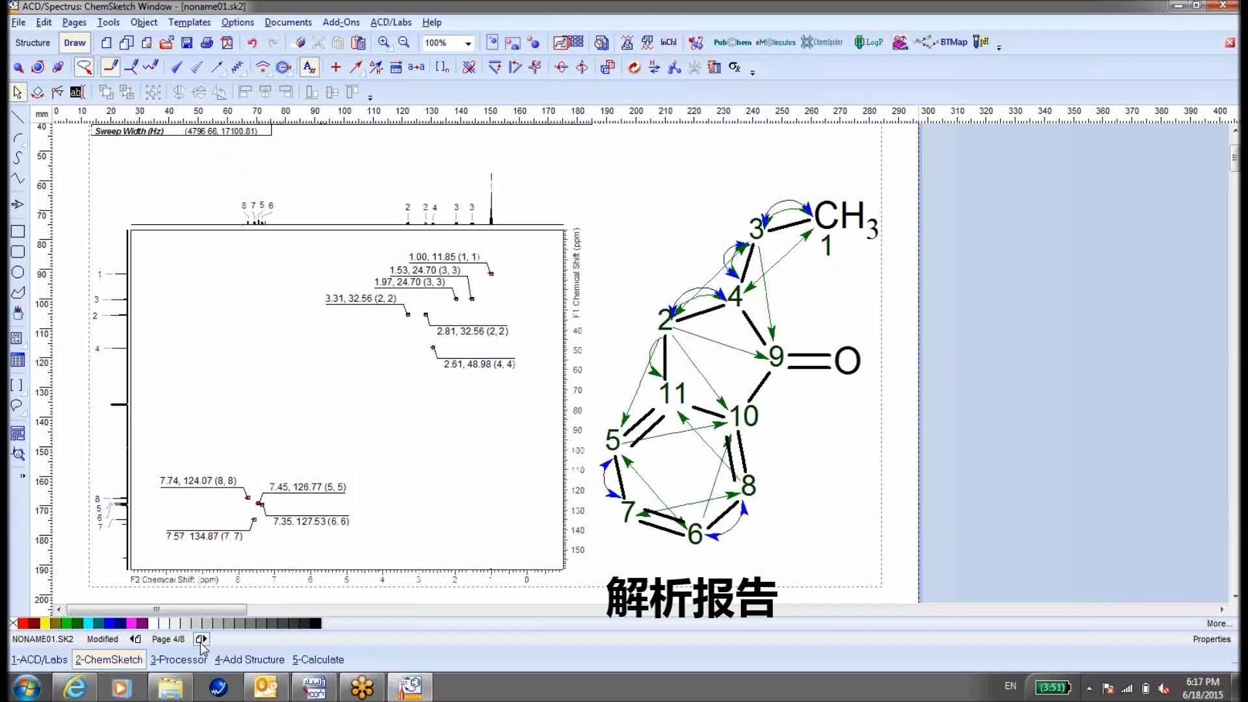The image size is (1248, 702).
Task: Open the Edit menu
Action: pos(44,22)
